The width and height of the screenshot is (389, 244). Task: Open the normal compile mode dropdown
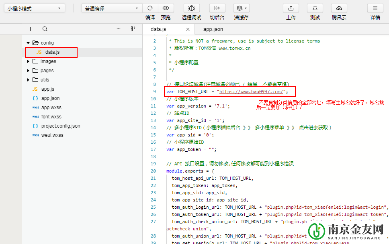click(x=112, y=8)
